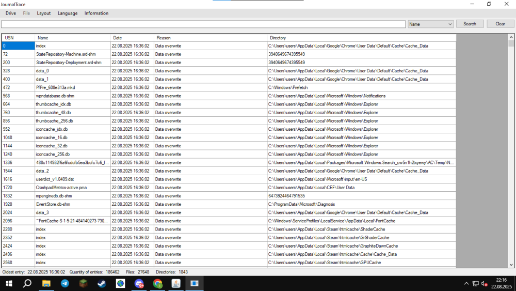Sort by Directory column header
Screen dimensions: 516x291
(361, 38)
